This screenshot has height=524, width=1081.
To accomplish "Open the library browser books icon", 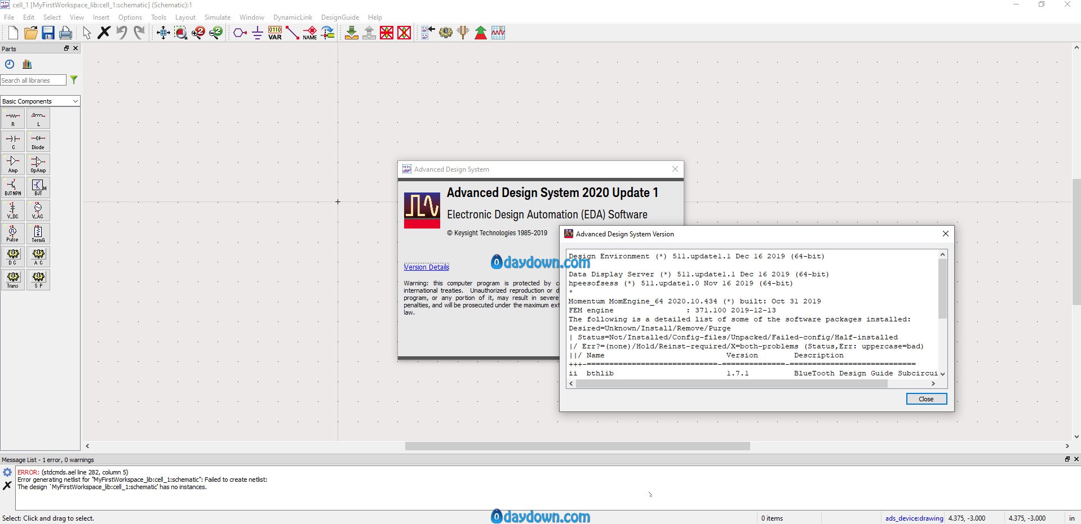I will tap(27, 64).
